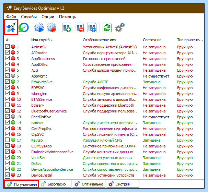Open the Файл menu
The height and width of the screenshot is (192, 208).
point(11,17)
